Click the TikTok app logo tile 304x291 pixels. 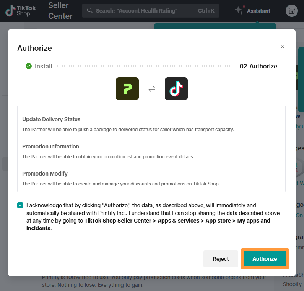(x=176, y=89)
